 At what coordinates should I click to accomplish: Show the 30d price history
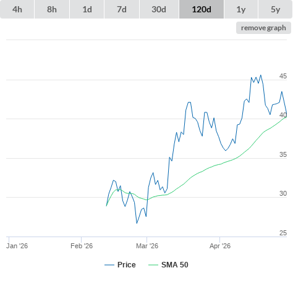pos(159,9)
